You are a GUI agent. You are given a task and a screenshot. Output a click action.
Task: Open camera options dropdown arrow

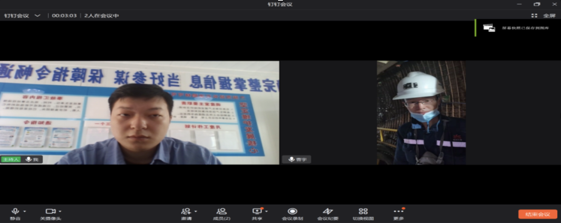point(60,211)
